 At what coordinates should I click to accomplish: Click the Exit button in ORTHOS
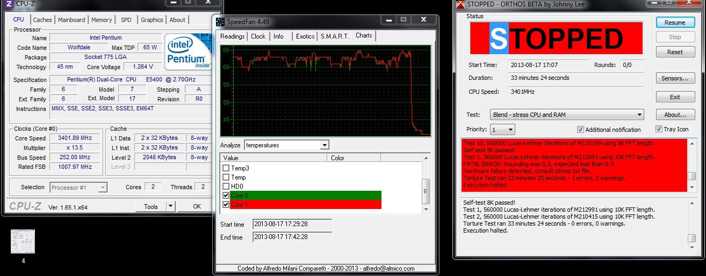tap(675, 97)
